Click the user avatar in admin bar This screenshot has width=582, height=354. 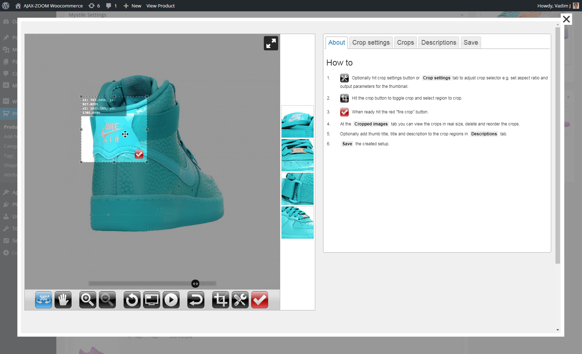tap(576, 6)
